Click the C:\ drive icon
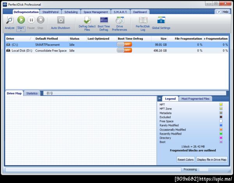Screen dimensions: 234x183 (x=8, y=44)
